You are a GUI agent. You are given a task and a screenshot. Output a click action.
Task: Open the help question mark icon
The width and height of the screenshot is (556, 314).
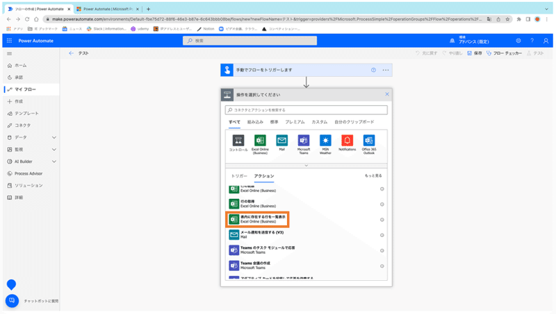click(532, 41)
